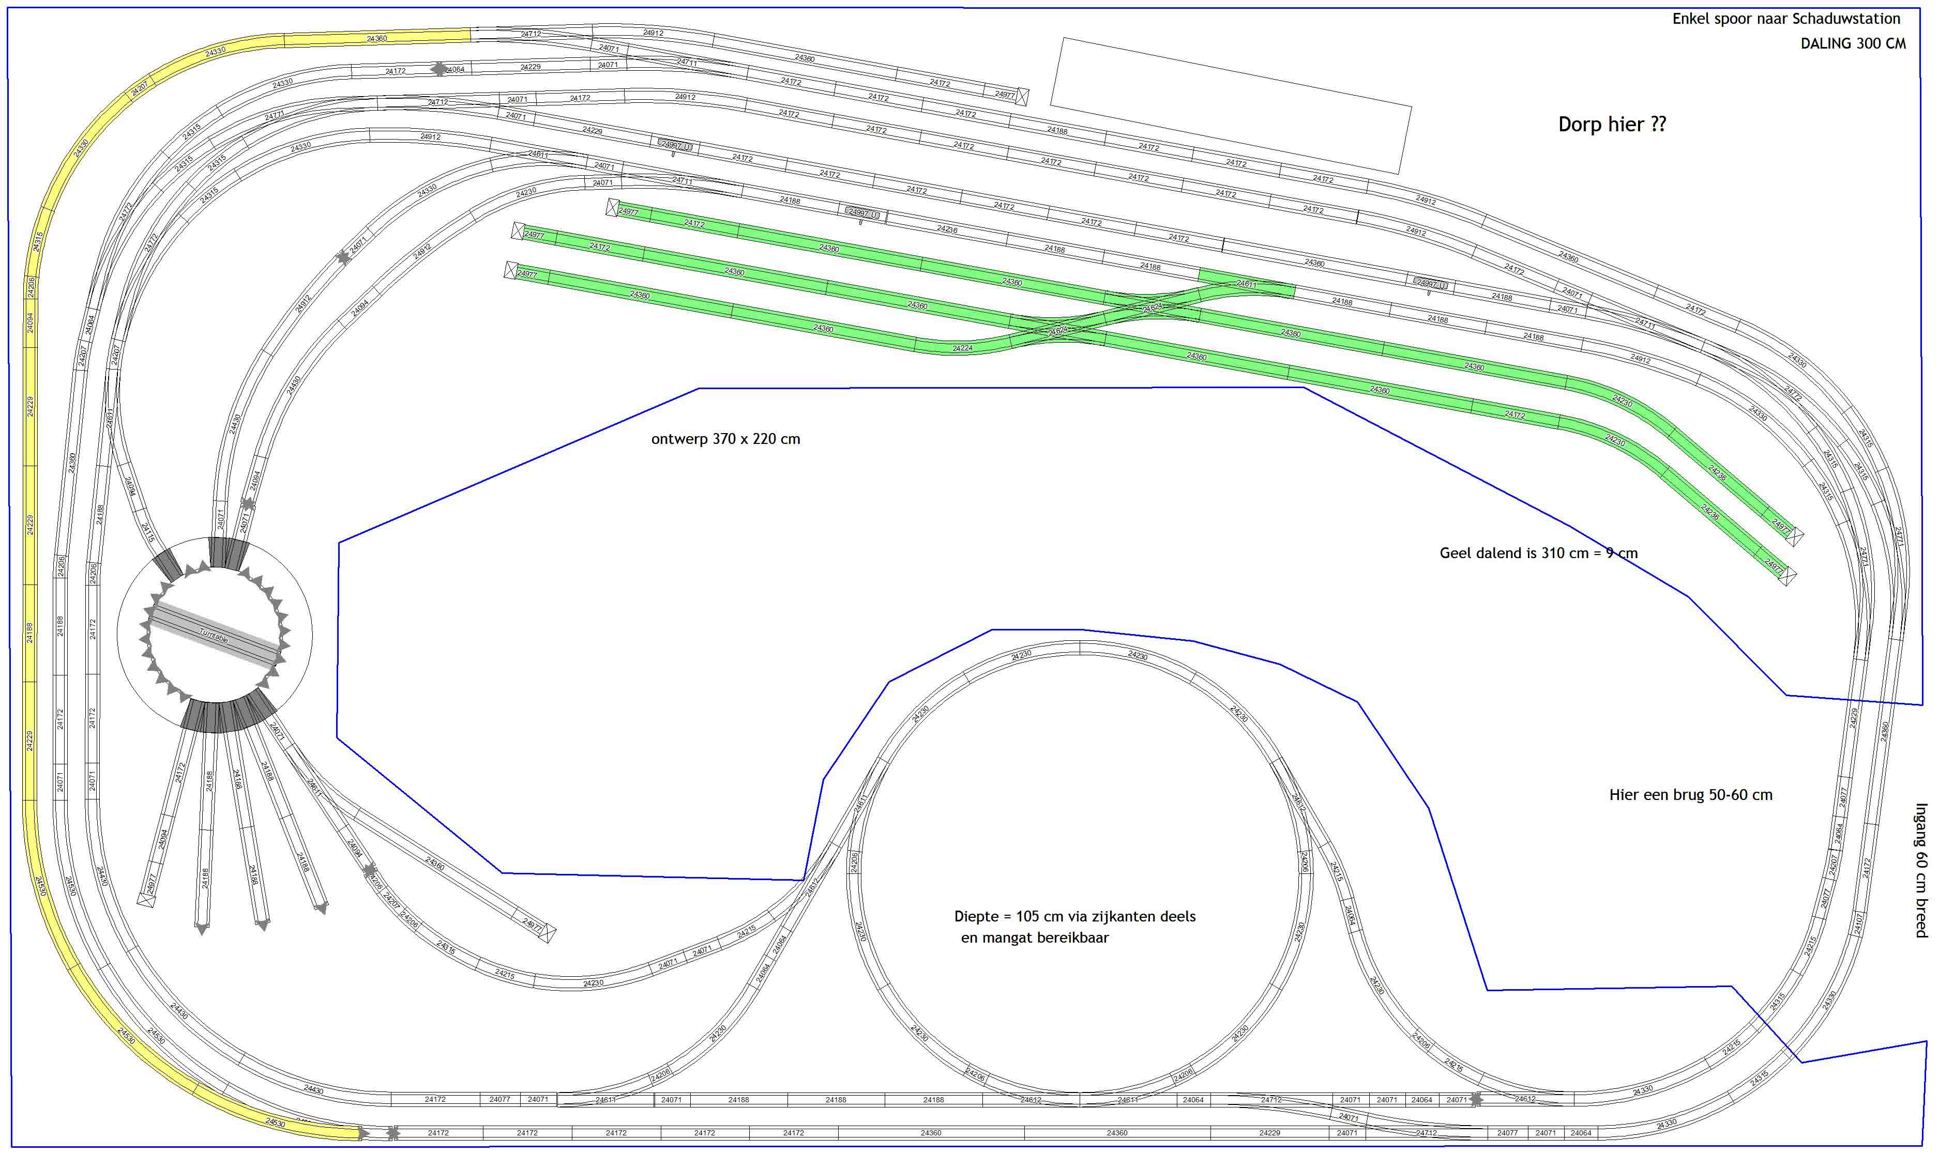Screen dimensions: 1939x1154
Task: Click the 'Dorp hier ??' annotation
Action: [x=1612, y=125]
